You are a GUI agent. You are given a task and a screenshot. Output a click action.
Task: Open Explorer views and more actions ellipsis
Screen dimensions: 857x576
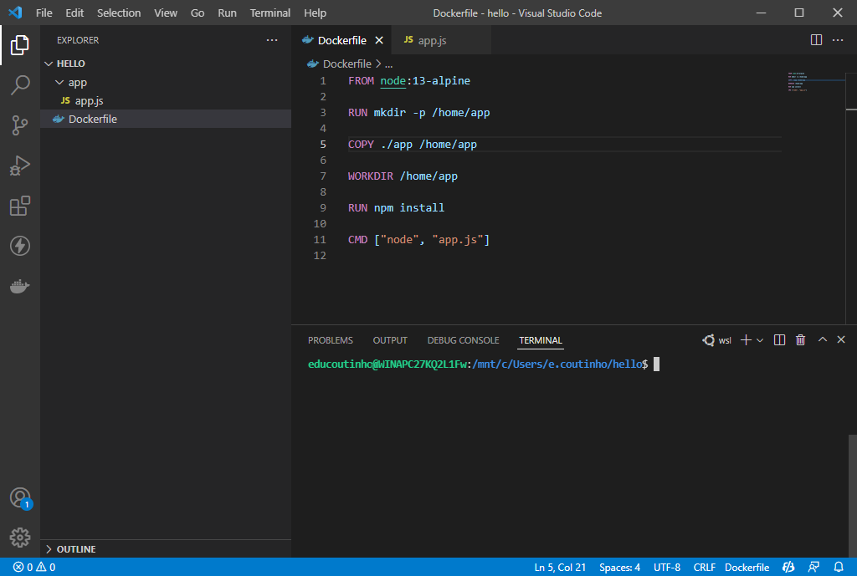tap(272, 40)
